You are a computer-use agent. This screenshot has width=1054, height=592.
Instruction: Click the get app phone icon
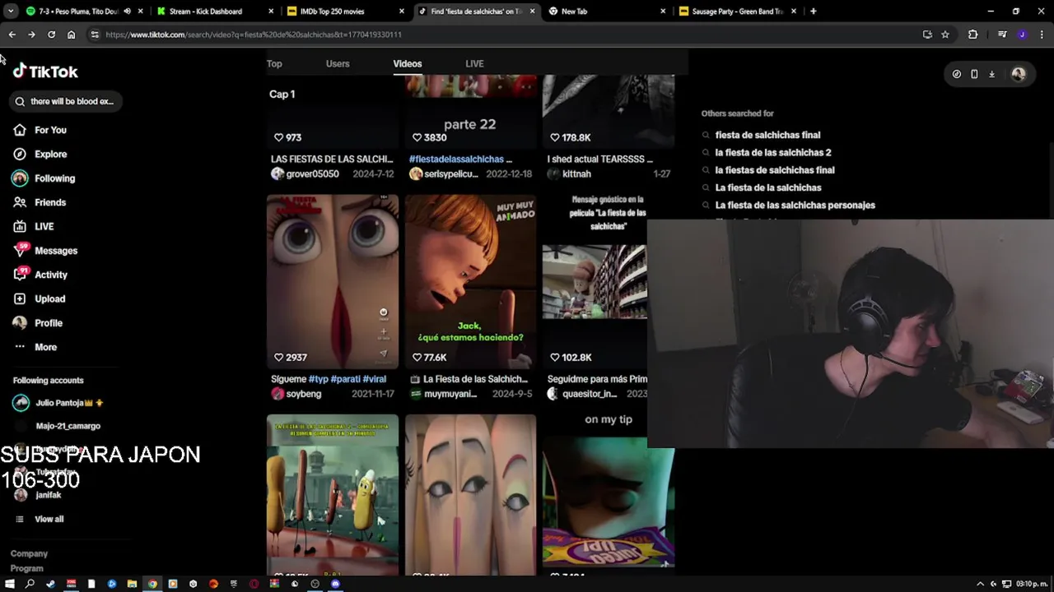coord(974,74)
